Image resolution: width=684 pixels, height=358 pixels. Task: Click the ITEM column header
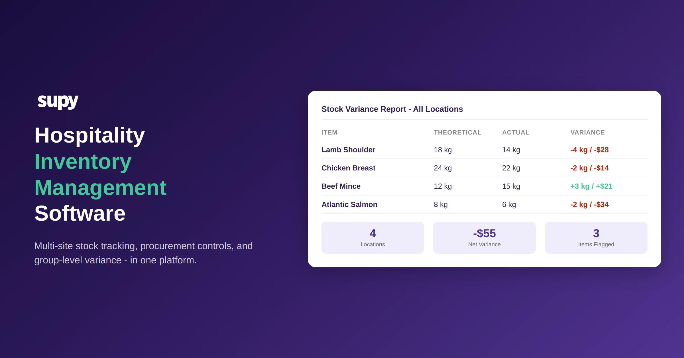point(329,133)
